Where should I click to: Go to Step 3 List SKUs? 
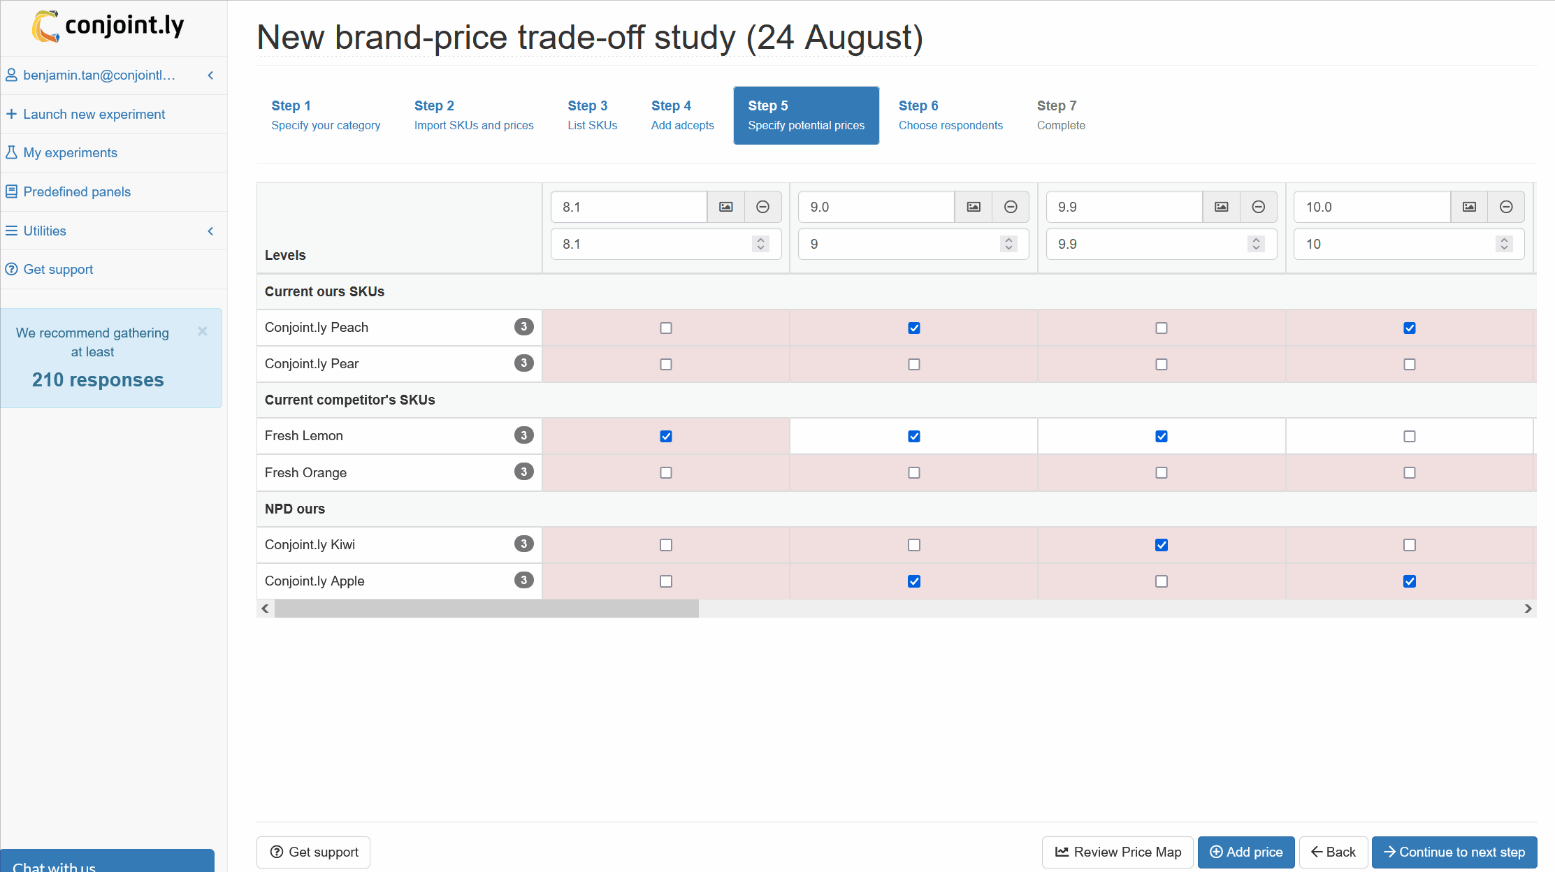(593, 115)
